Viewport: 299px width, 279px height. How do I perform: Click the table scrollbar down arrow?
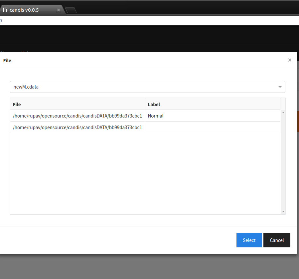[283, 211]
